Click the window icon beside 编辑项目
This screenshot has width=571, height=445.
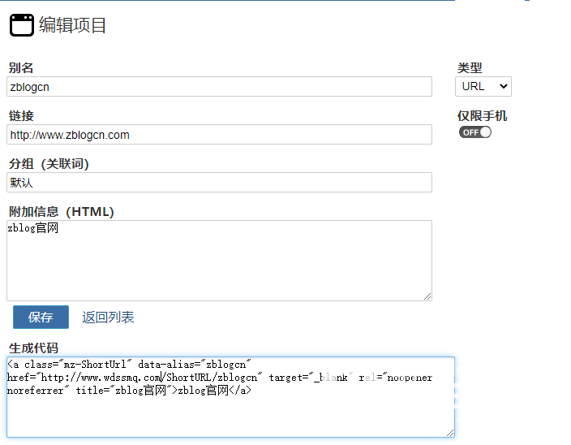point(22,25)
